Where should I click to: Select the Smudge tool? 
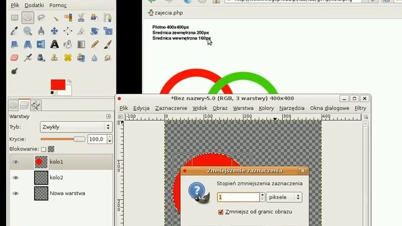pyautogui.click(x=107, y=58)
